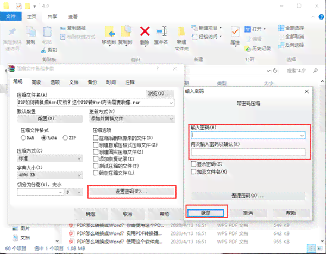Check the Show password (S) box

(x=193, y=164)
